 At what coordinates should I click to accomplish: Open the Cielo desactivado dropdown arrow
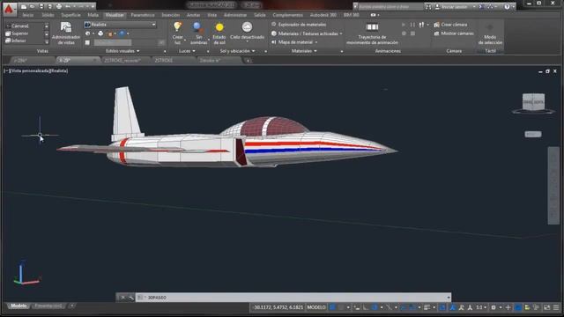coord(247,41)
